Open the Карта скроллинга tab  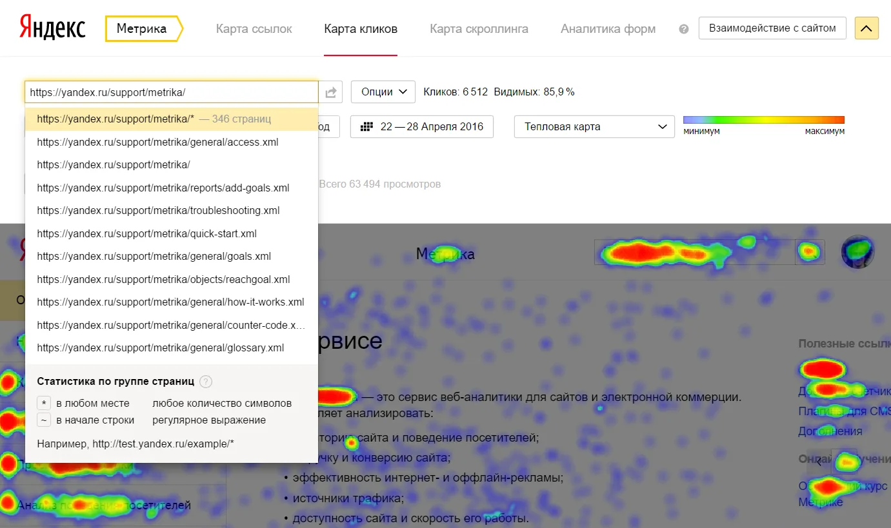(x=479, y=29)
